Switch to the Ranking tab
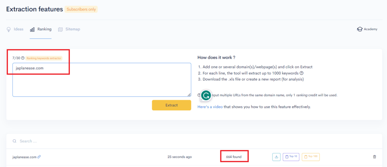The width and height of the screenshot is (387, 167). point(41,29)
